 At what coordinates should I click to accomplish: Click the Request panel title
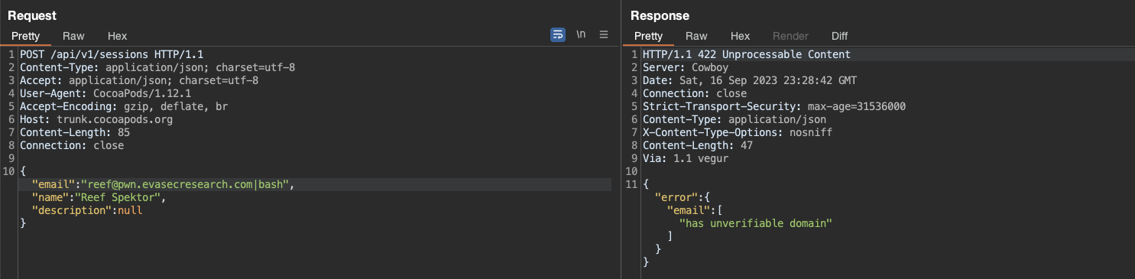32,15
